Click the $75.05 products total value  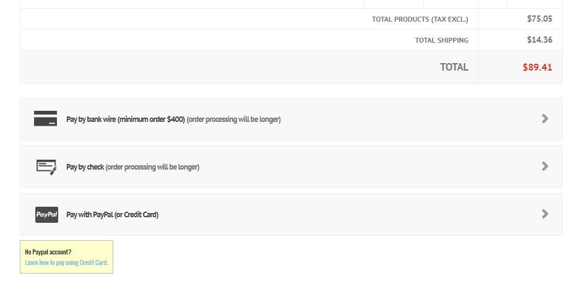click(x=540, y=19)
